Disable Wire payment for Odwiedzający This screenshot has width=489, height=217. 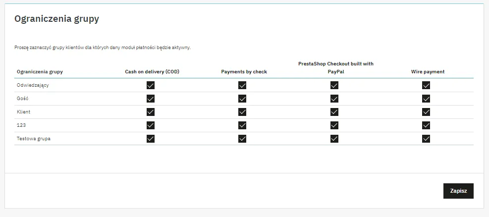426,85
